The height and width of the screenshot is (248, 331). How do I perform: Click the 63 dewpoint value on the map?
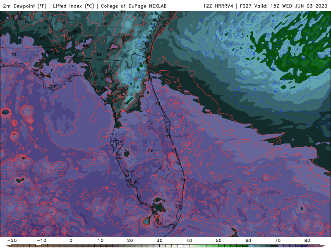(x=147, y=43)
